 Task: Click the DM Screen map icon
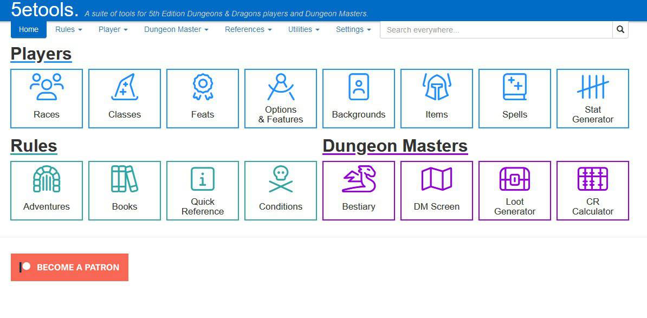[437, 179]
